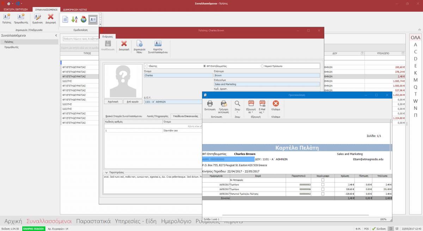Open the Δ.Ο.Υ. 1101 - Α' ΑΘΗΝΩΝ combo box
Screen dimensions: 423x231
click(173, 102)
